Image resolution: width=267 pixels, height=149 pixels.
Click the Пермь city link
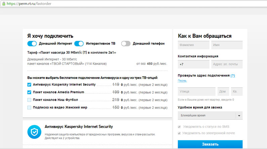tap(182, 81)
